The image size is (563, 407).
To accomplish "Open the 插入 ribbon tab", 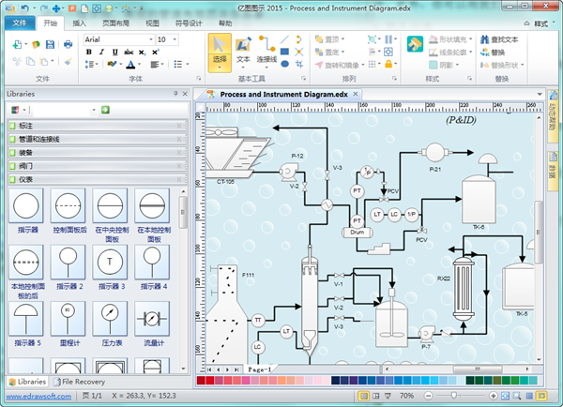I will pos(81,21).
